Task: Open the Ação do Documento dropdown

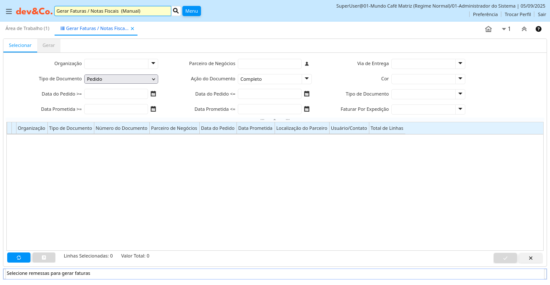Action: [306, 79]
